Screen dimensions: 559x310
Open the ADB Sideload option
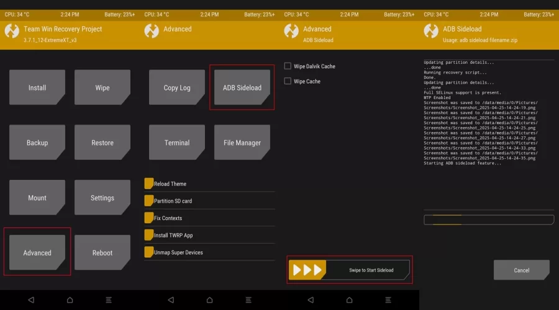tap(242, 87)
